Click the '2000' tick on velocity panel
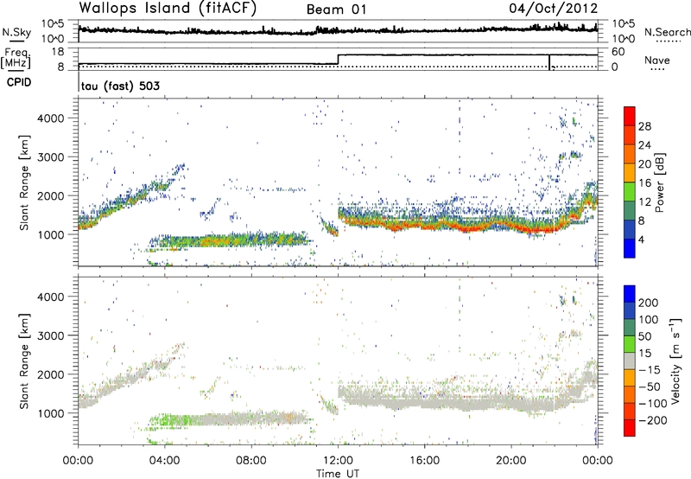This screenshot has height=479, width=691. click(x=51, y=374)
